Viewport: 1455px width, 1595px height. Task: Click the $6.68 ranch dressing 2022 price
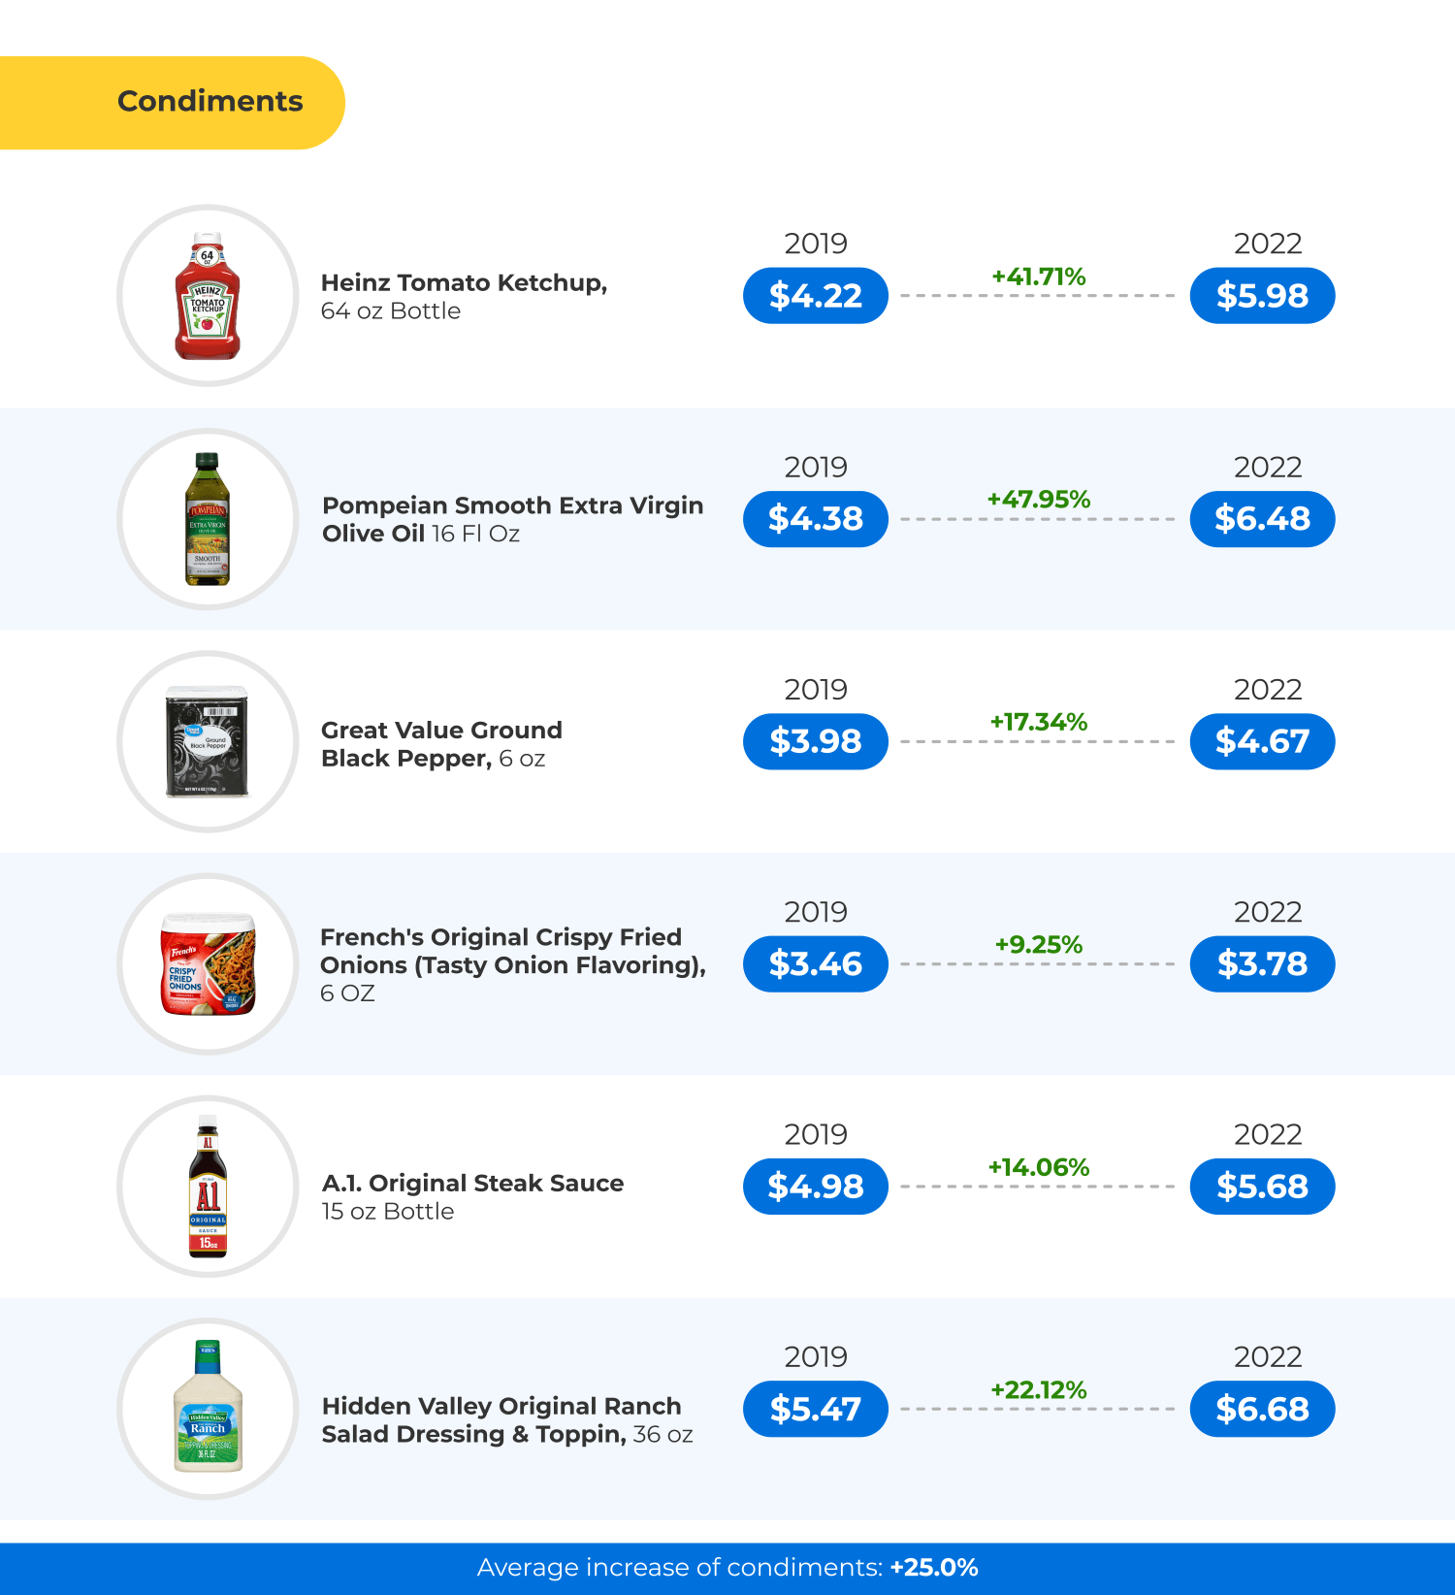pos(1262,1409)
